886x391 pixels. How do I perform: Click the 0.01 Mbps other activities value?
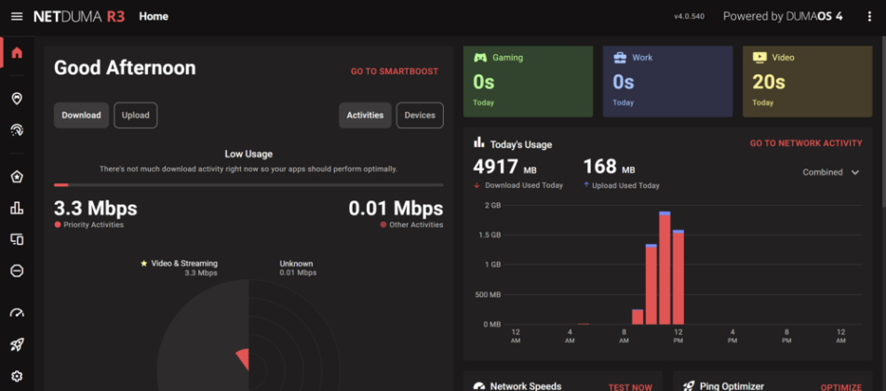396,209
